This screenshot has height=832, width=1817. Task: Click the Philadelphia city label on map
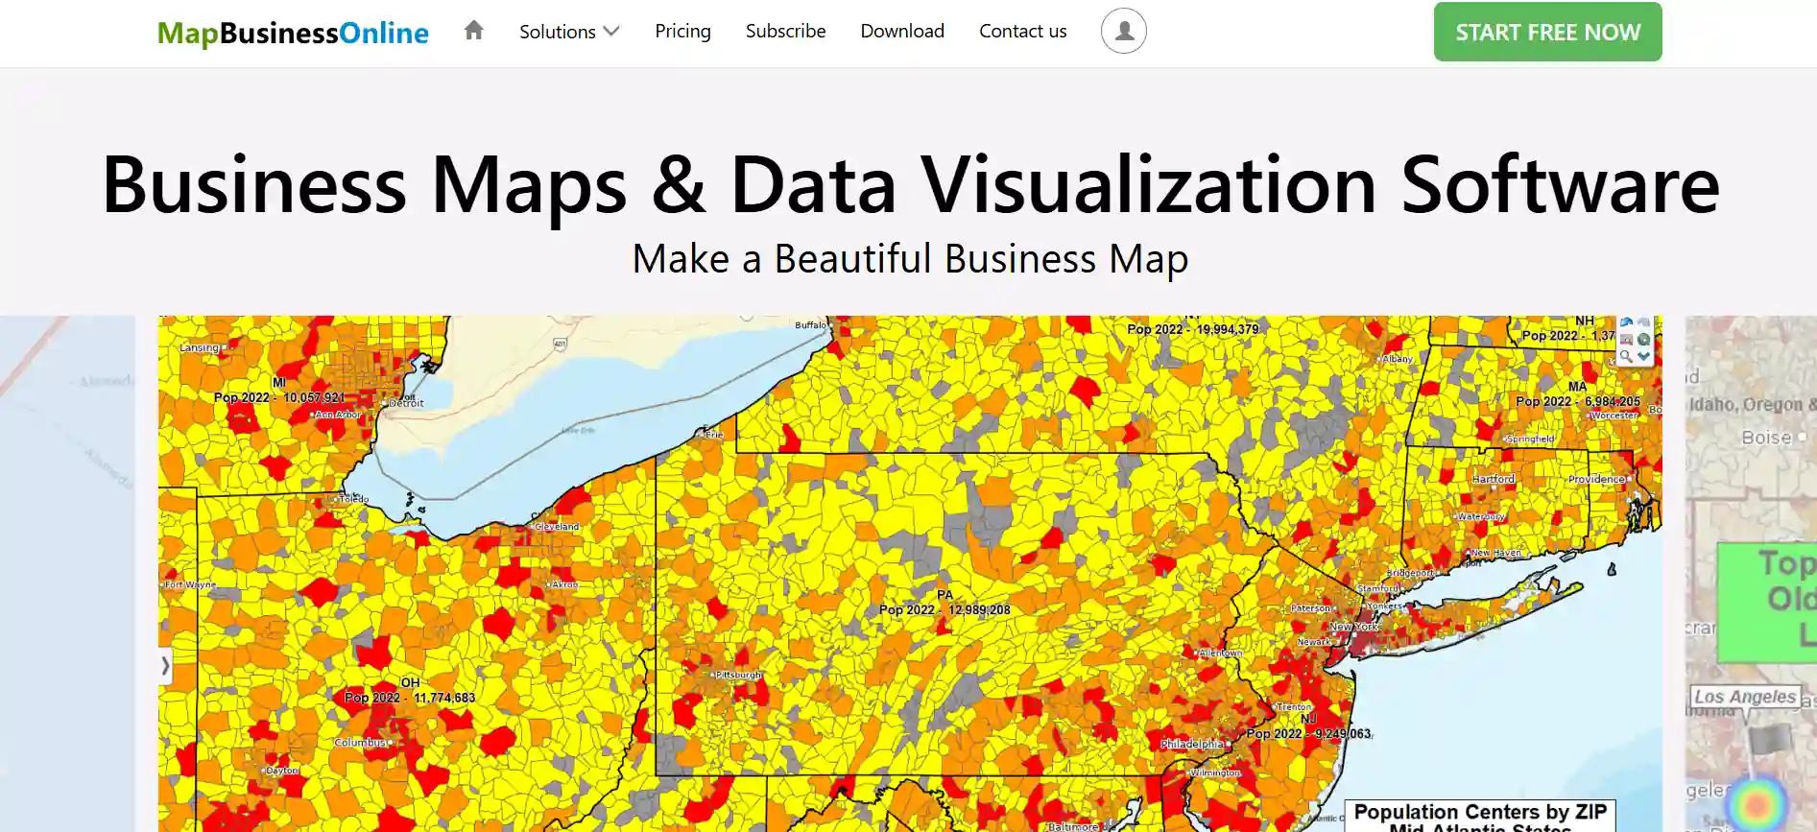[1192, 744]
